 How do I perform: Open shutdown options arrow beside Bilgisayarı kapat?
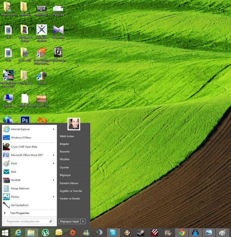[x=83, y=222]
